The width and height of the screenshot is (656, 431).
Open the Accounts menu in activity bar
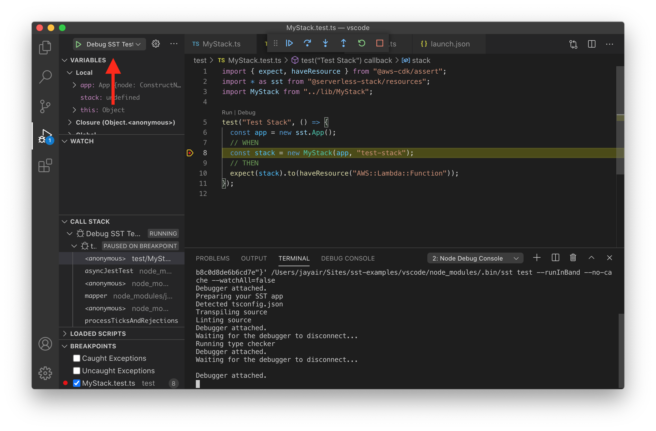pos(45,344)
